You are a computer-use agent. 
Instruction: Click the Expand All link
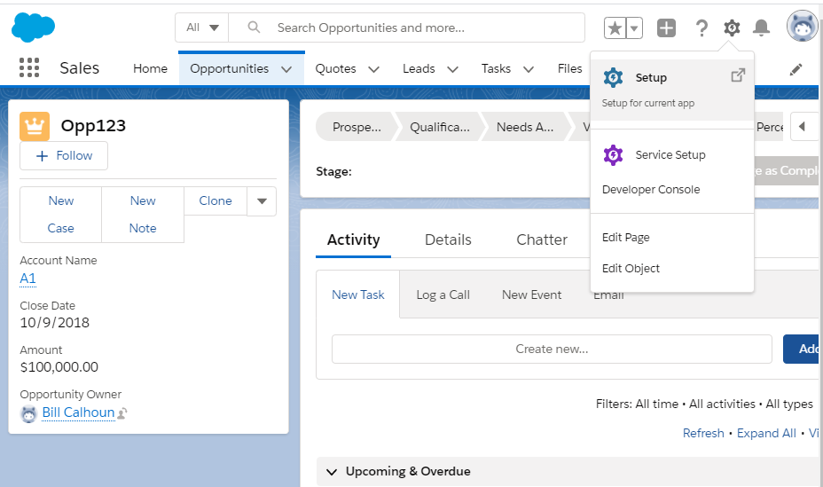(x=766, y=433)
